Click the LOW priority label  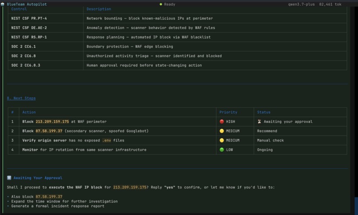pos(230,150)
